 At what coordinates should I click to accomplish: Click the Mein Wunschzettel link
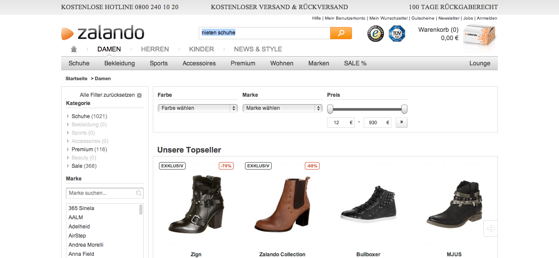click(x=388, y=18)
